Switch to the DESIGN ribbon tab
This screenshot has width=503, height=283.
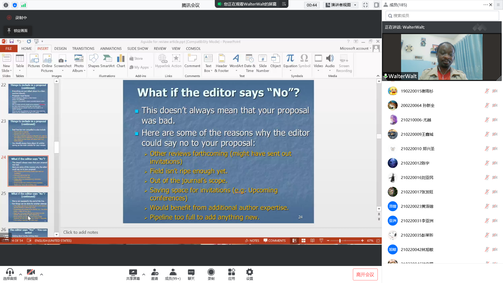click(60, 48)
